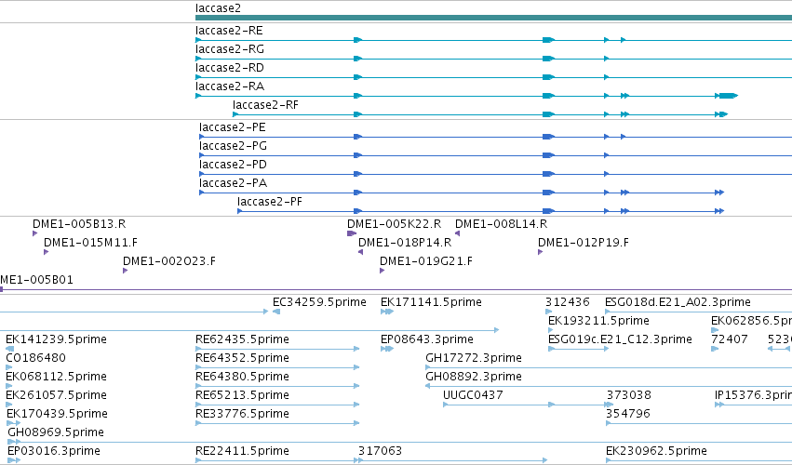
Task: Select the GH17272.3prime EST label
Action: pyautogui.click(x=474, y=358)
